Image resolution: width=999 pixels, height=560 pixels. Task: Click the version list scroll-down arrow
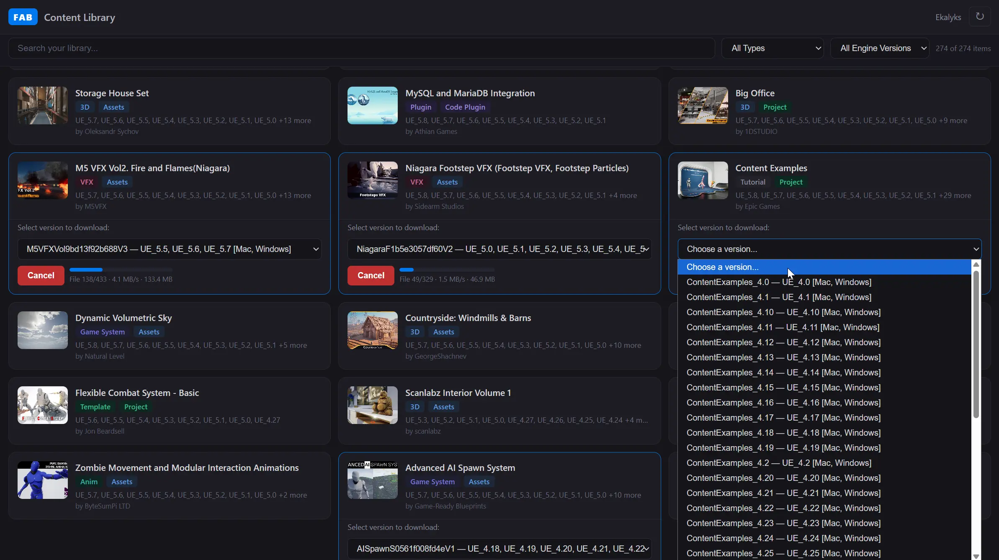click(976, 556)
